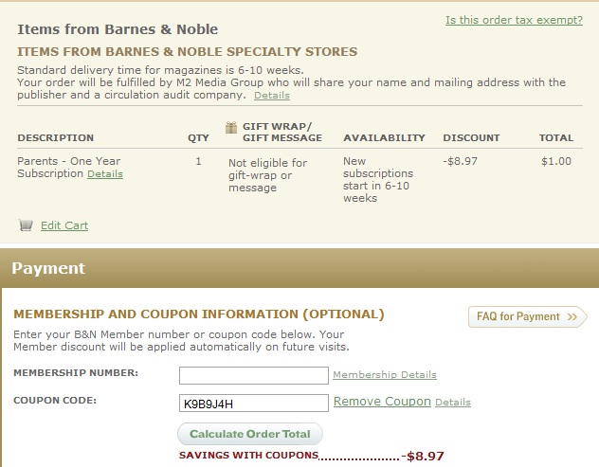Image resolution: width=599 pixels, height=467 pixels.
Task: Click the Remove Coupon link
Action: pyautogui.click(x=382, y=402)
